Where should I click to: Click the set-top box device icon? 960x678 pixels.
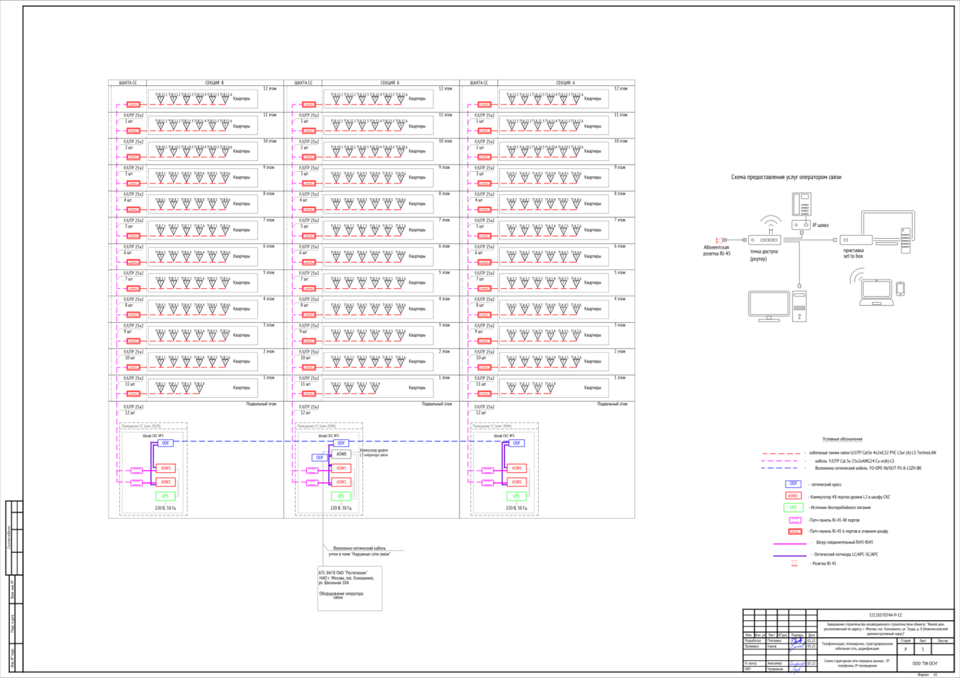point(856,240)
